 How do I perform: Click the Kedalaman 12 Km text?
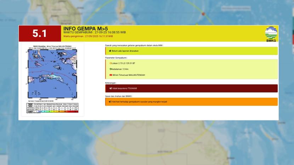pyautogui.click(x=122, y=69)
